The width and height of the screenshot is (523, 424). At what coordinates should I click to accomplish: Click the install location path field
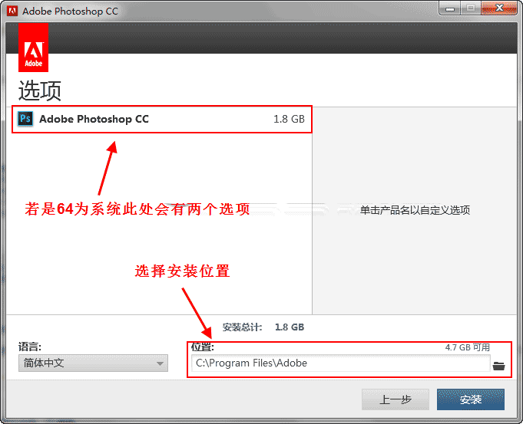(340, 363)
